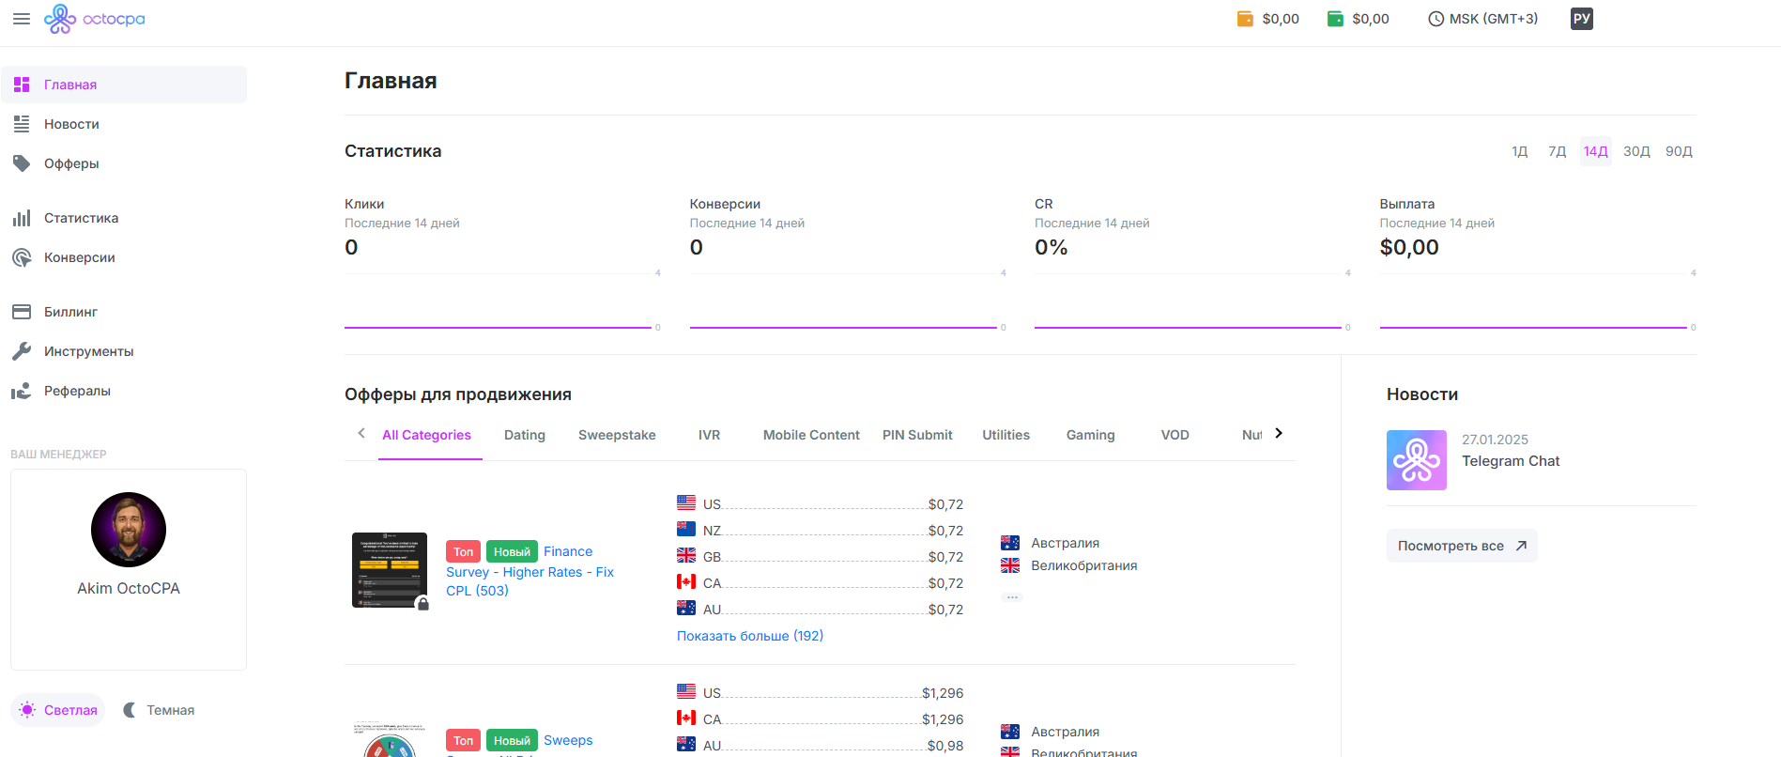Open Survey - Higher Rates offer link
1781x757 pixels.
click(530, 581)
